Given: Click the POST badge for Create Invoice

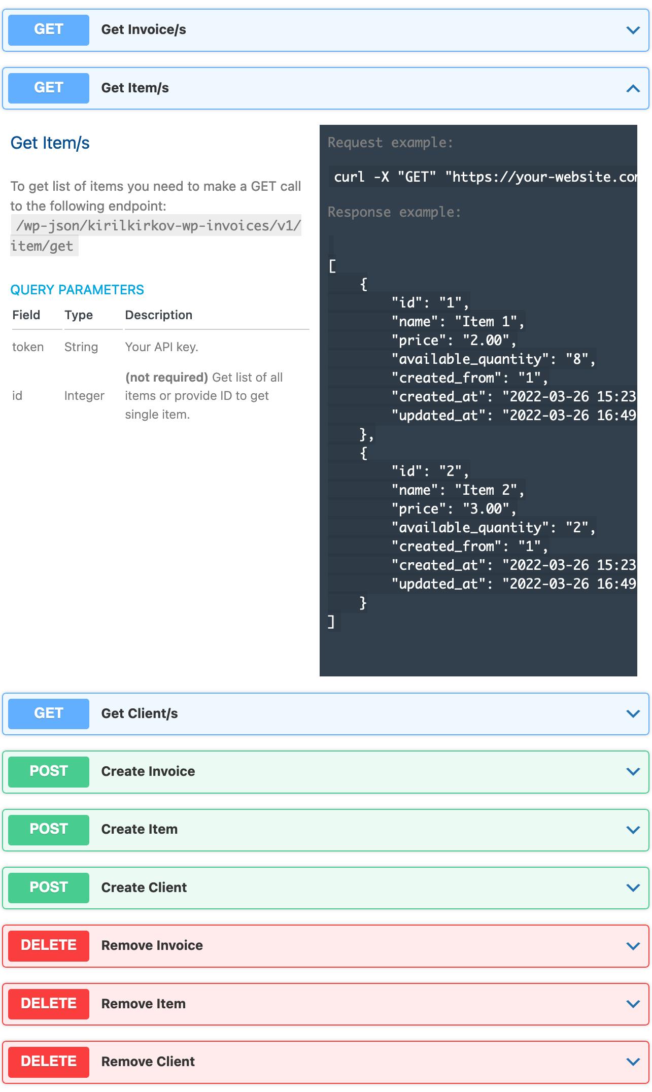Looking at the screenshot, I should (x=49, y=771).
